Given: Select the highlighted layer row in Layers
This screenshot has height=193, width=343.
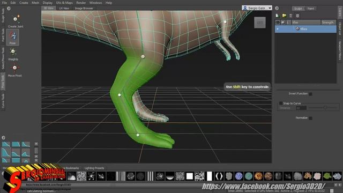Looking at the screenshot, I should tap(305, 29).
